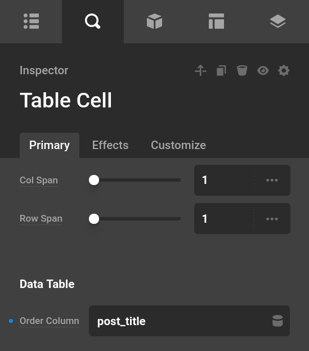Viewport: 309px width, 351px height.
Task: Select the Primary tab
Action: (x=50, y=145)
